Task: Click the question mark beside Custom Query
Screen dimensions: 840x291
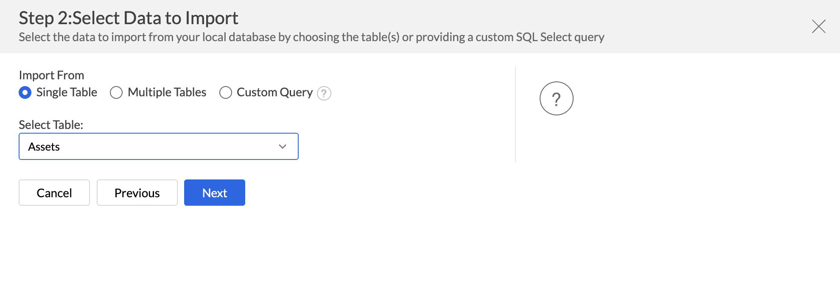Action: [324, 93]
